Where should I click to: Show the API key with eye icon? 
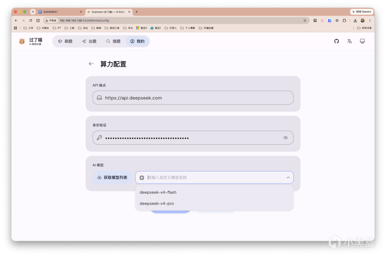pyautogui.click(x=286, y=138)
